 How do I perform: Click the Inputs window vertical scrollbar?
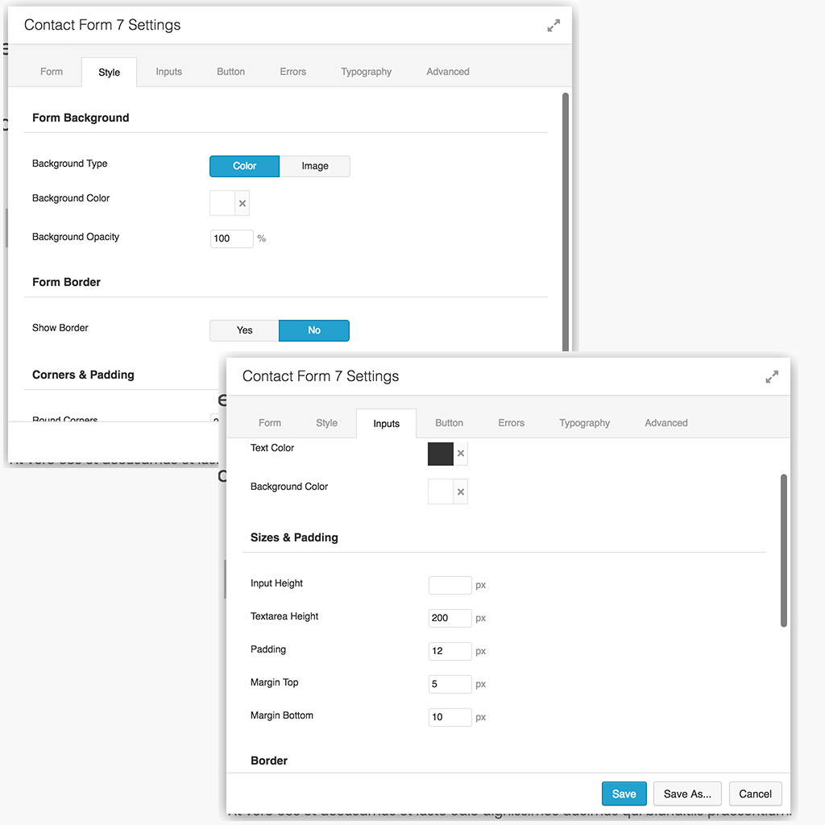point(783,550)
